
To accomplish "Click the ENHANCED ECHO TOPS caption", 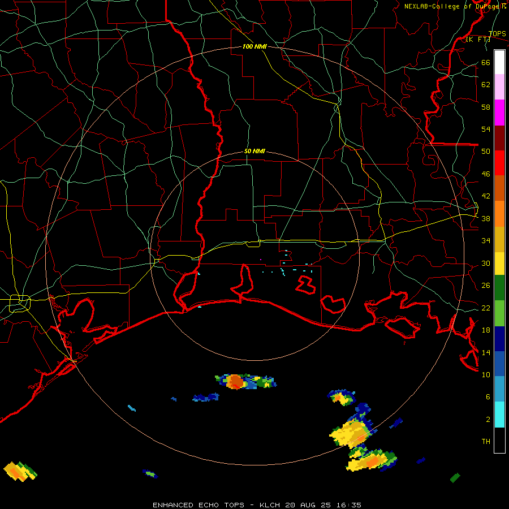I will pyautogui.click(x=257, y=505).
